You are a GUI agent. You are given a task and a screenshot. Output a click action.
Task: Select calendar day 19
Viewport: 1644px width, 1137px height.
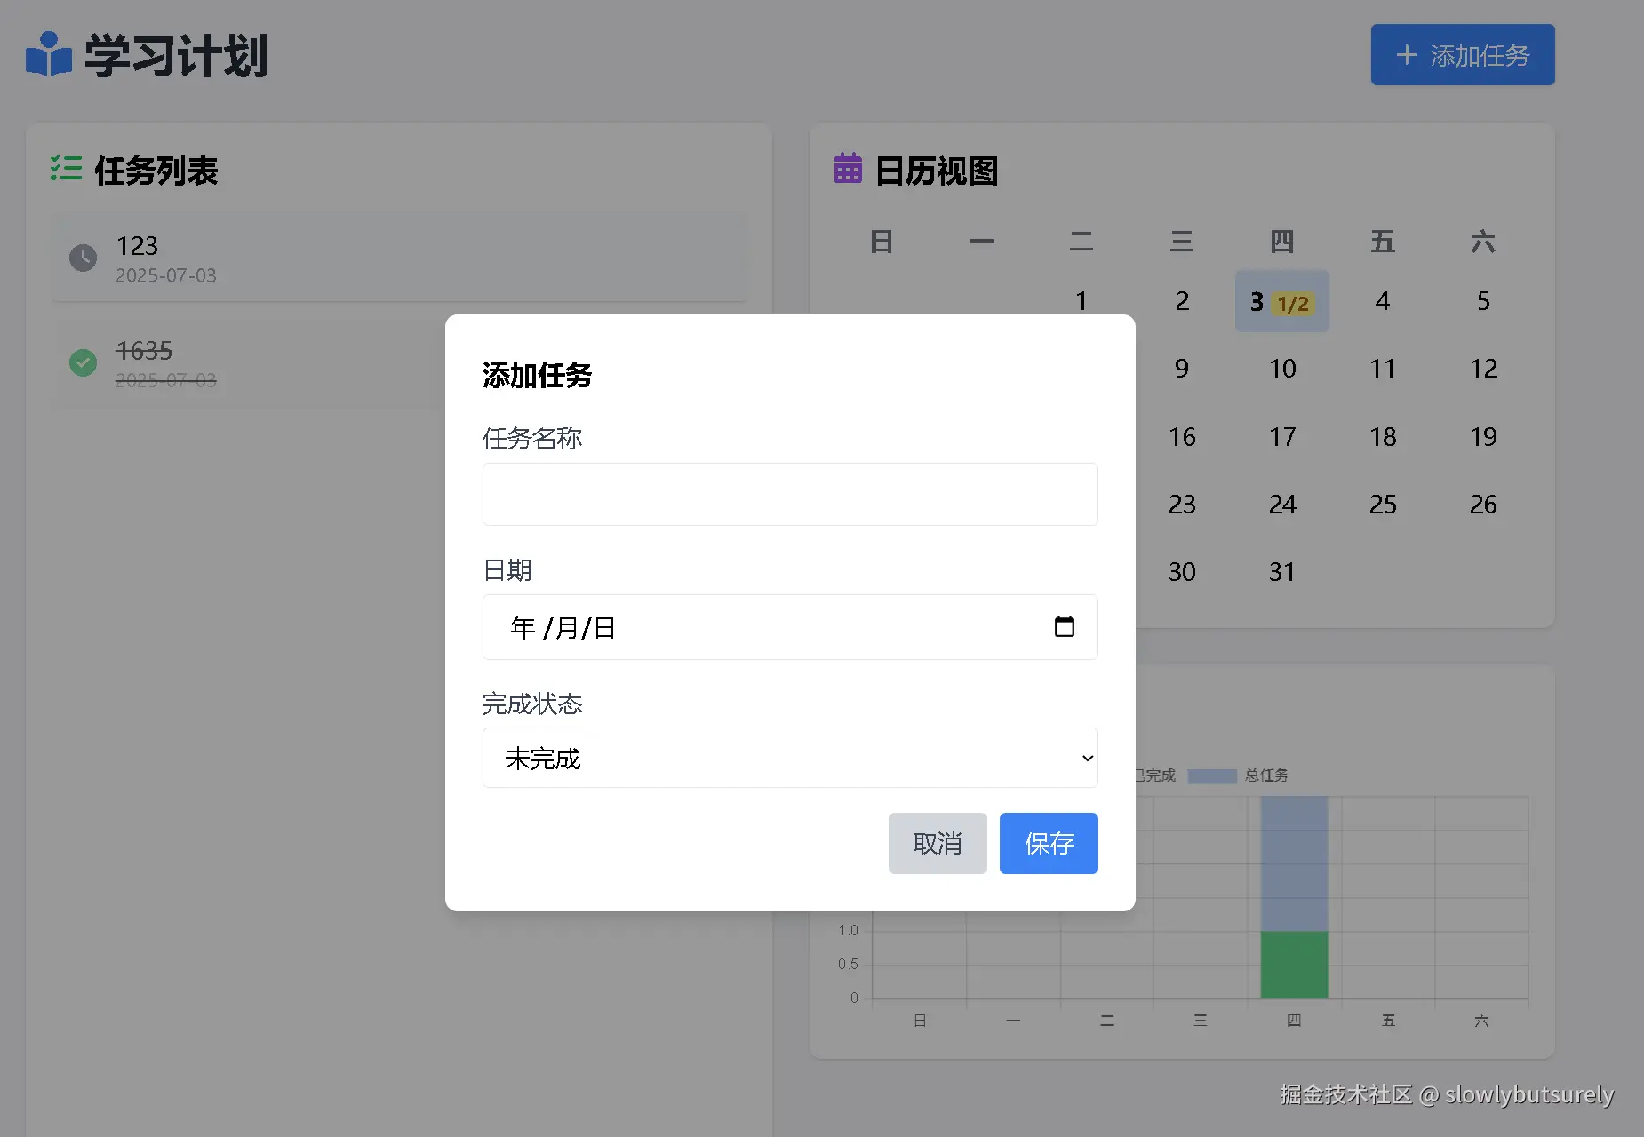coord(1483,437)
